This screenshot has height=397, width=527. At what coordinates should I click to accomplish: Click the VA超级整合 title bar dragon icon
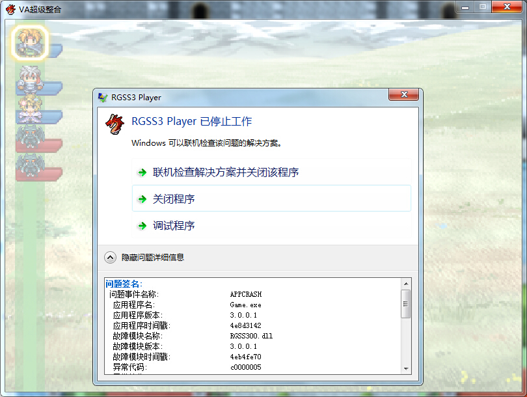click(11, 9)
